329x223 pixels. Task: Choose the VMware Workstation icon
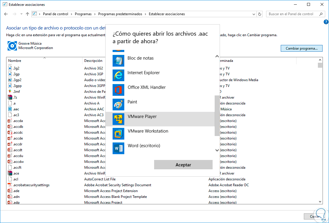[118, 134]
